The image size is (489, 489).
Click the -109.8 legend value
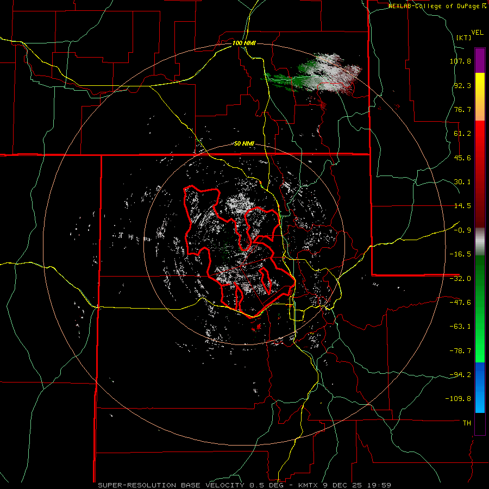459,399
